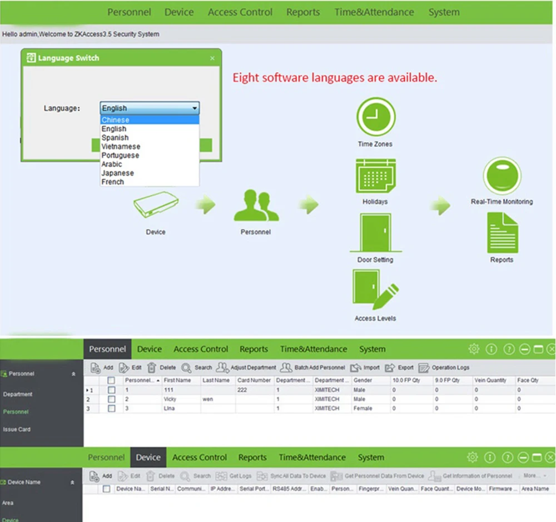Open Operation Logs
This screenshot has height=522, width=556.
tap(444, 368)
